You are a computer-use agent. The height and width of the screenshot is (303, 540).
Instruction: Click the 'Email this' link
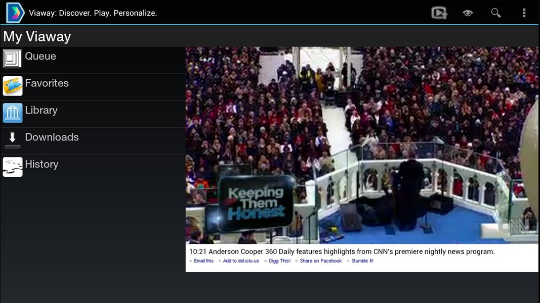[x=203, y=261]
